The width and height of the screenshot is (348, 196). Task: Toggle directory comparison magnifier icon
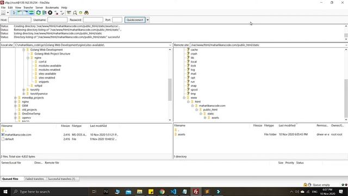click(75, 13)
